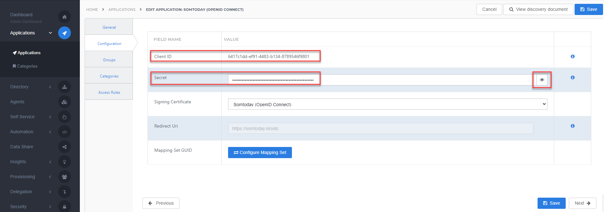Click the Applications rocket icon in sidebar
Image resolution: width=604 pixels, height=212 pixels.
(65, 33)
